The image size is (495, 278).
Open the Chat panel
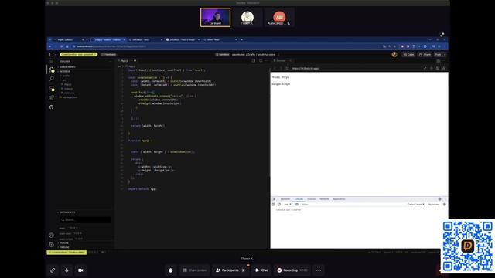tap(261, 270)
